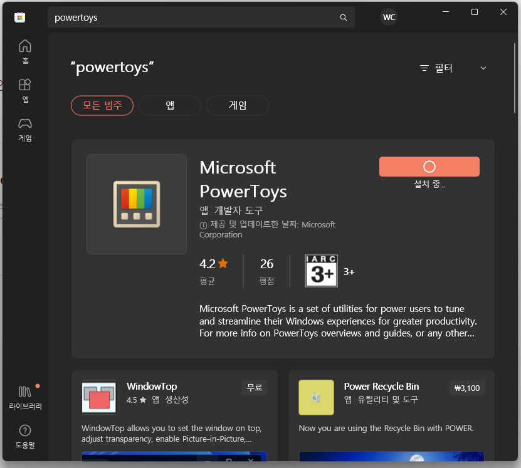Click the installing progress button for PowerToys
Image resolution: width=521 pixels, height=468 pixels.
(x=429, y=167)
